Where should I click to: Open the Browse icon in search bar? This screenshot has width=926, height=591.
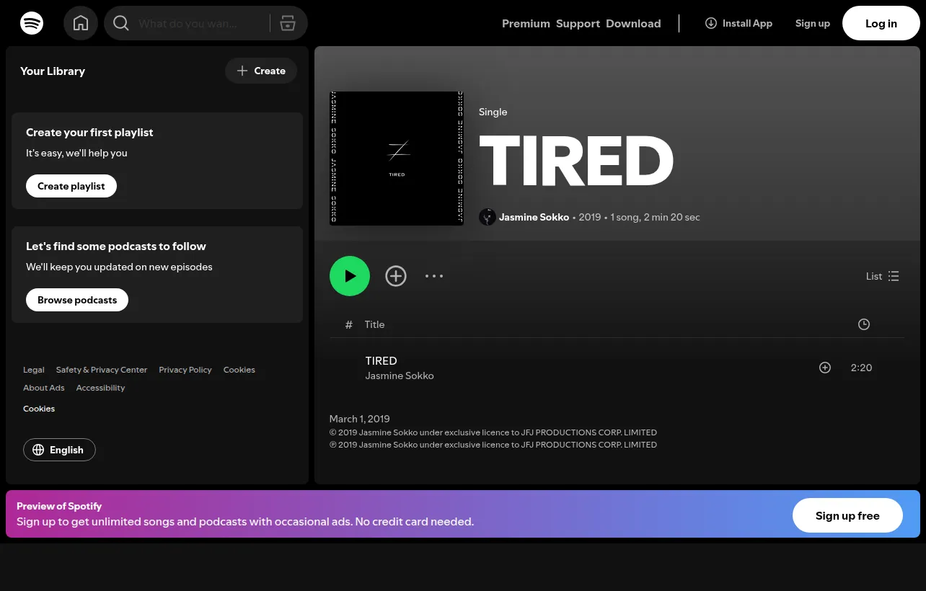[x=288, y=23]
